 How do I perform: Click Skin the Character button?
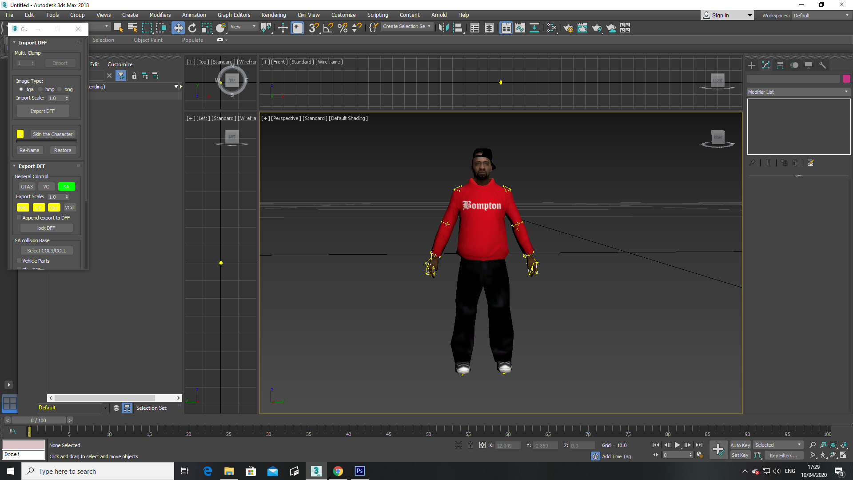pos(52,134)
